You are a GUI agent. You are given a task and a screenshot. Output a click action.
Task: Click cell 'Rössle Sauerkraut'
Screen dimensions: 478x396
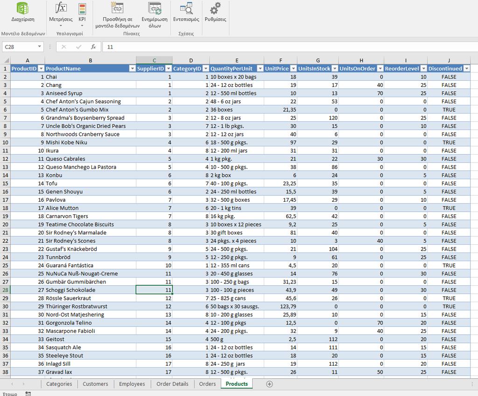click(90, 298)
